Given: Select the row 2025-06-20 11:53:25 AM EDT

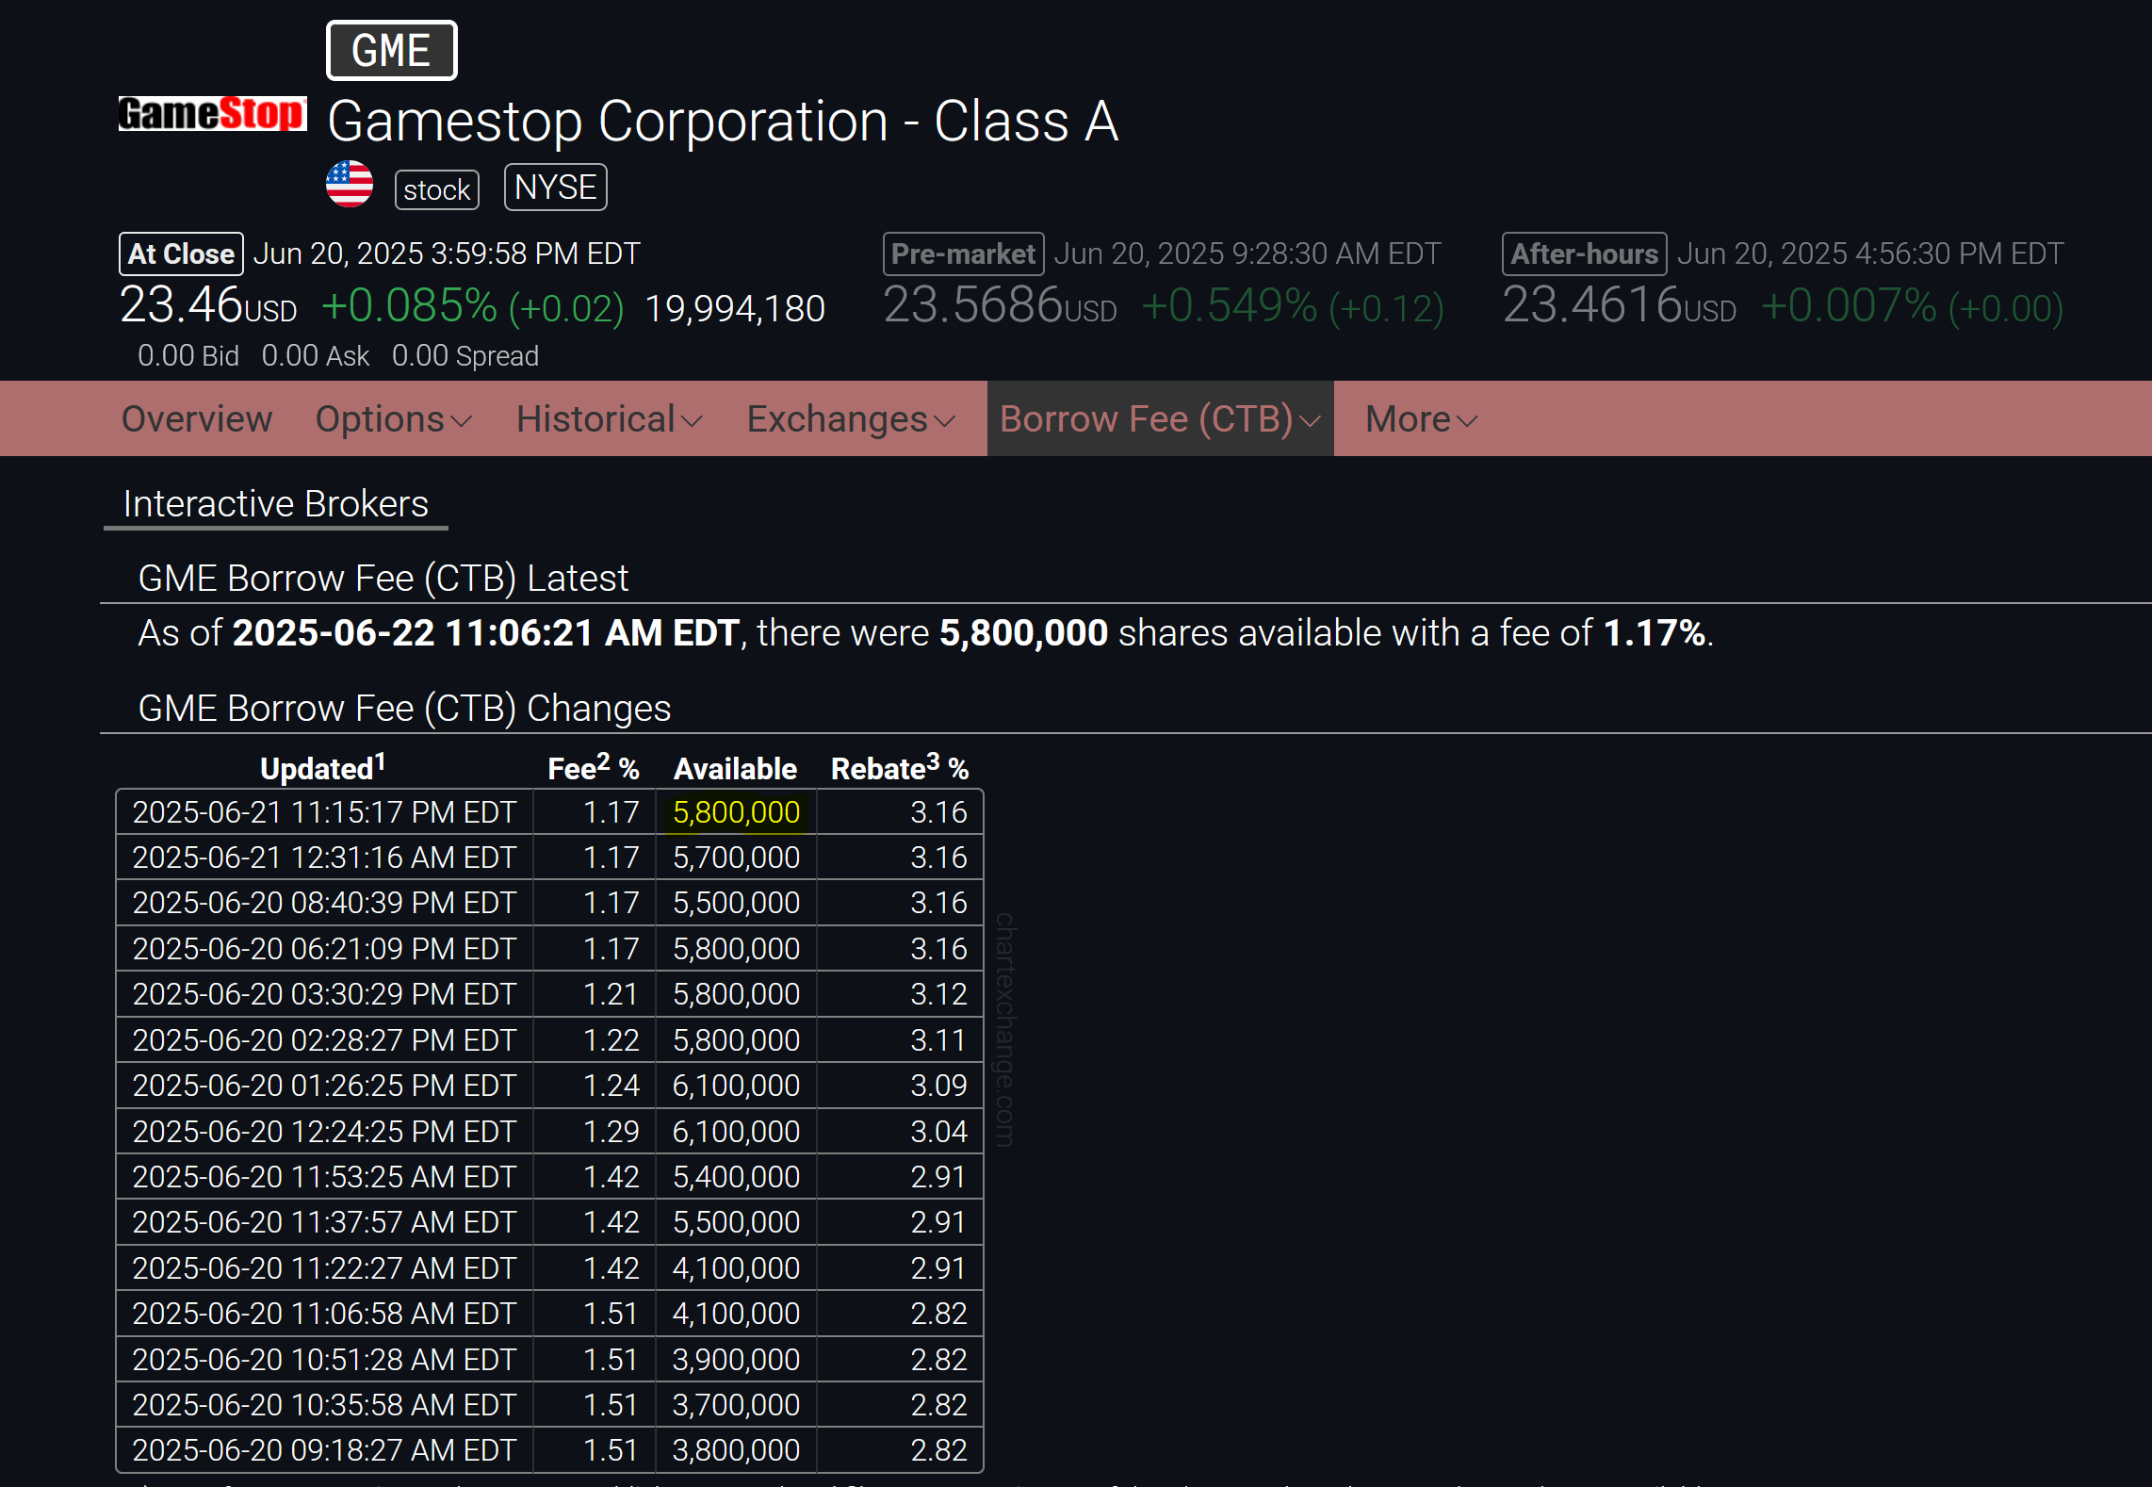Looking at the screenshot, I should pos(549,1177).
